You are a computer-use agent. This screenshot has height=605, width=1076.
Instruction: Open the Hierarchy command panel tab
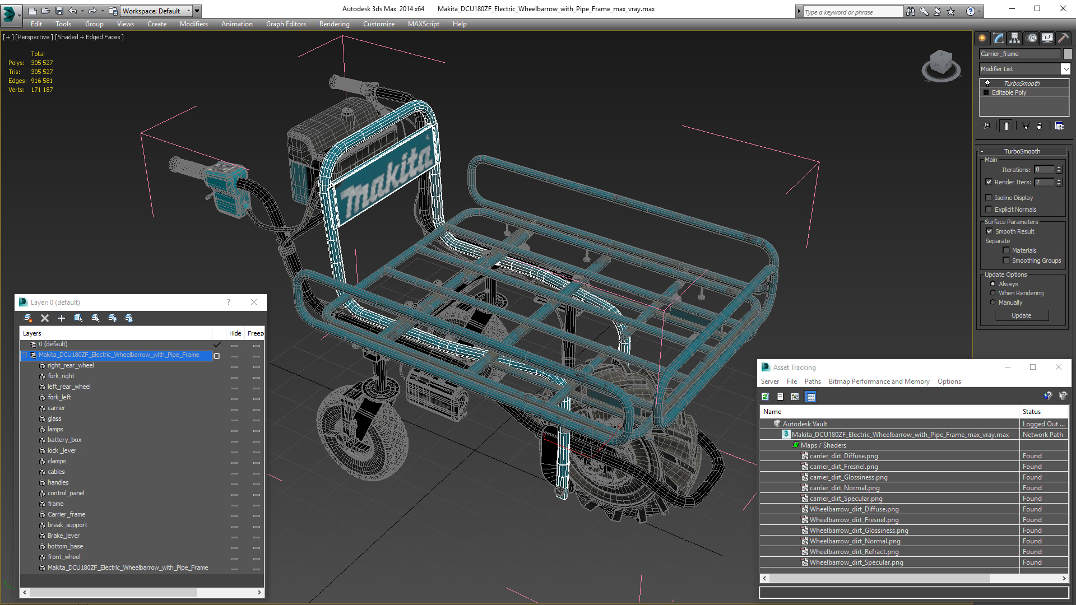point(1015,38)
